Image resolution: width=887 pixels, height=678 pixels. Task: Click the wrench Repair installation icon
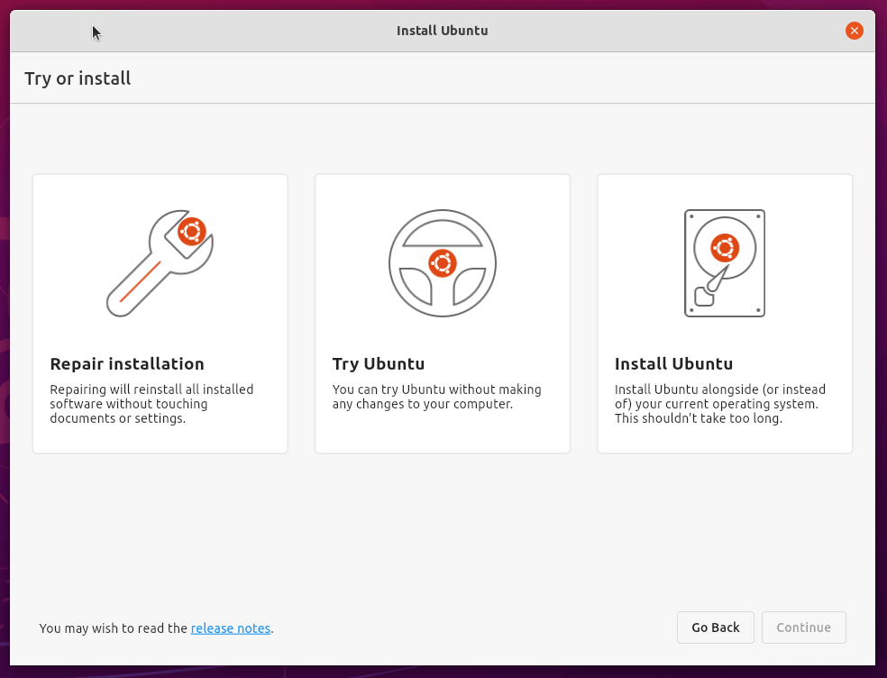coord(160,263)
